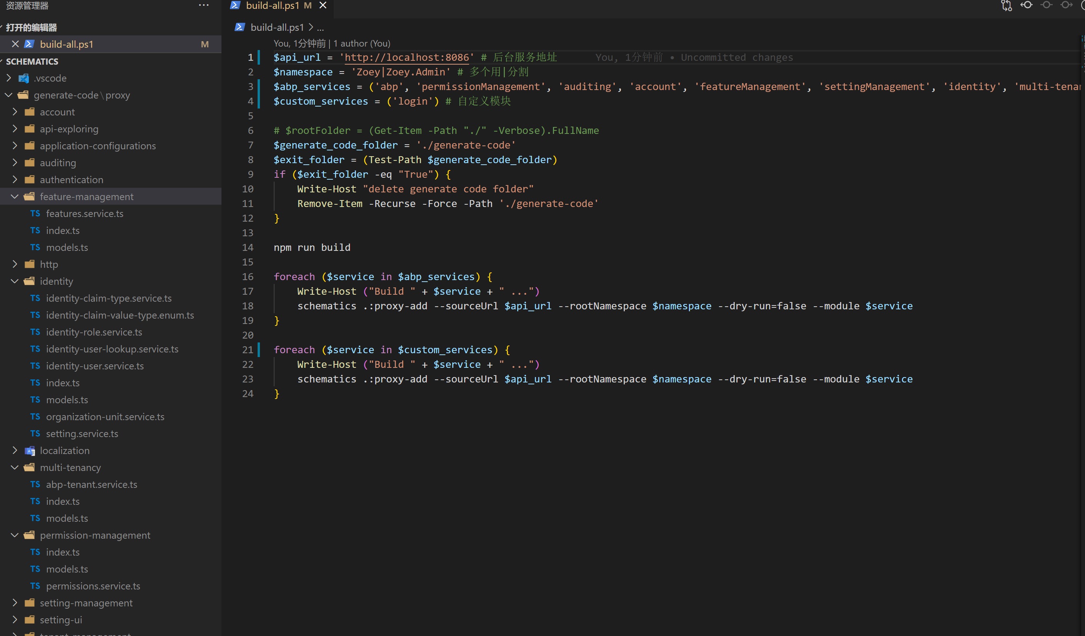Switch to build-all.ps1 tab

pos(272,6)
